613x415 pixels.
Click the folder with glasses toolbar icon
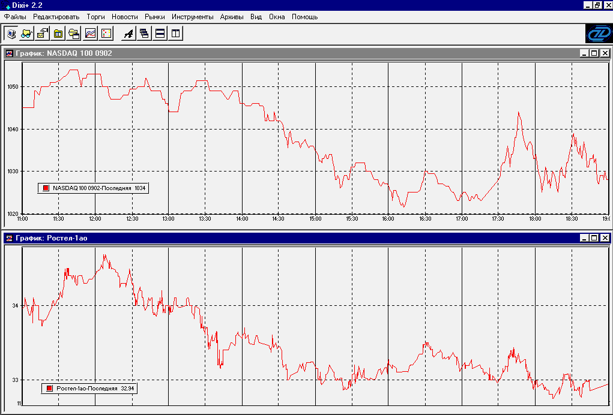26,34
